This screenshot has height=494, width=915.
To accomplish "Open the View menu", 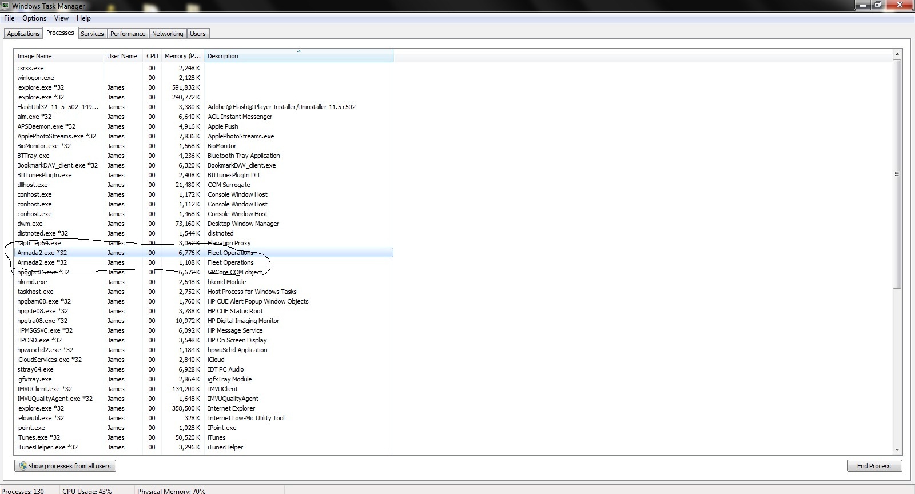I will click(61, 18).
